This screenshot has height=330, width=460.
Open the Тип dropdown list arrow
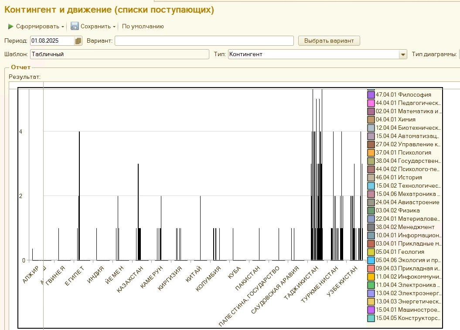[x=403, y=54]
